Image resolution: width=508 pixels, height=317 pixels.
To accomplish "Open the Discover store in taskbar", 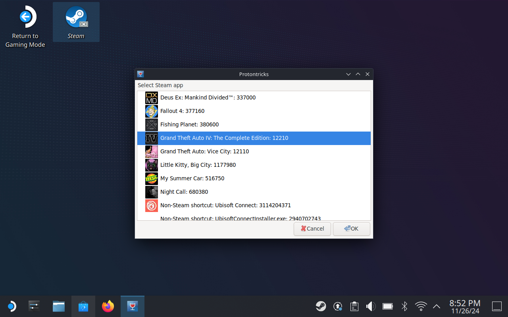I will (83, 306).
